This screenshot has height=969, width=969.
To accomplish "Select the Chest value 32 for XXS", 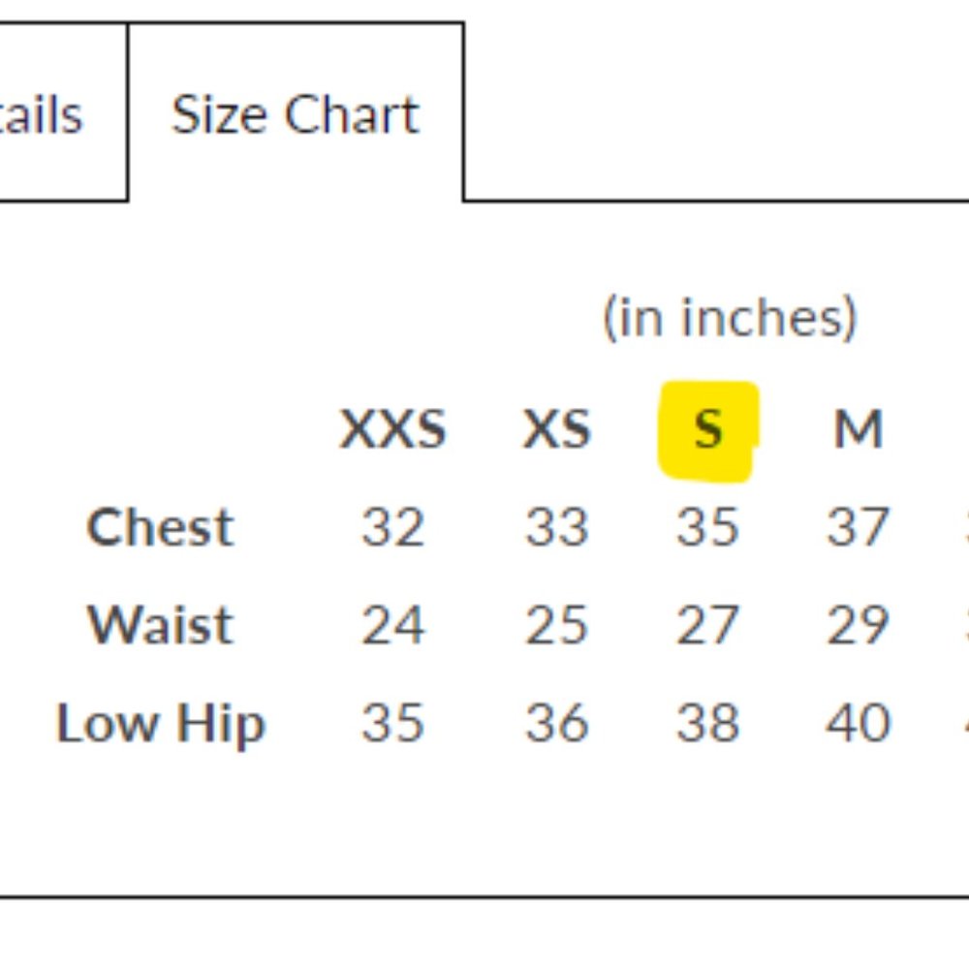I will click(x=393, y=527).
